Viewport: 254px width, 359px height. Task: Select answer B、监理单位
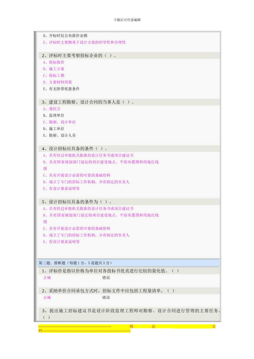tap(53, 115)
